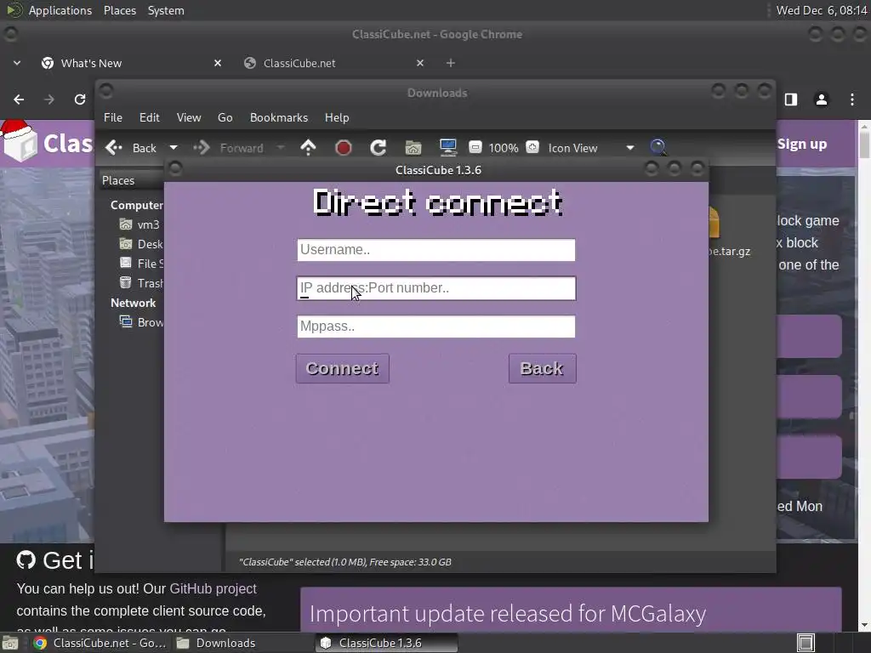Open Important update released for MCGalaxy post
This screenshot has height=653, width=871.
click(507, 614)
